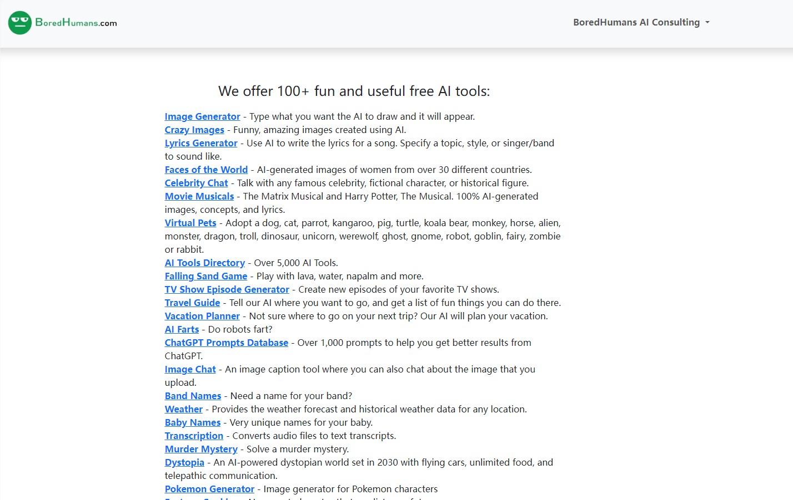Click the 'Over 5,000 AI Tools.' description
Screen dimensions: 793x500
coord(296,263)
